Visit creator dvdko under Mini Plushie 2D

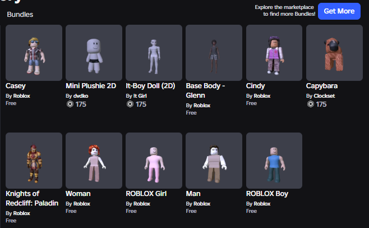point(81,96)
